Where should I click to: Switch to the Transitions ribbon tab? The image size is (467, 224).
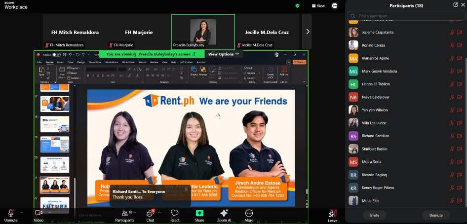[95, 62]
